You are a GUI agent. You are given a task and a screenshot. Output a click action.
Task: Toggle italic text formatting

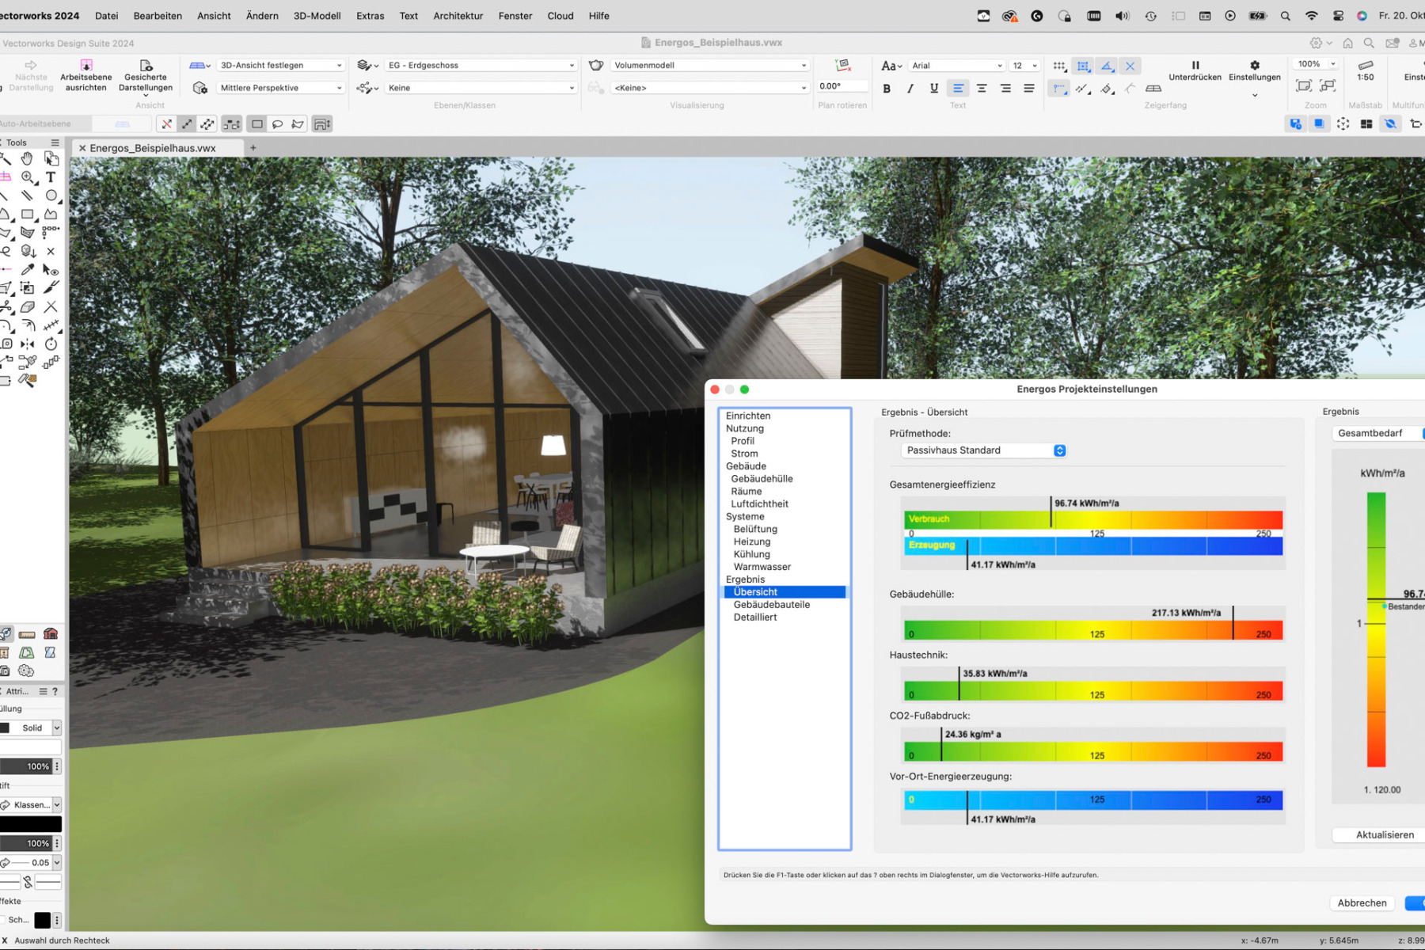click(910, 89)
